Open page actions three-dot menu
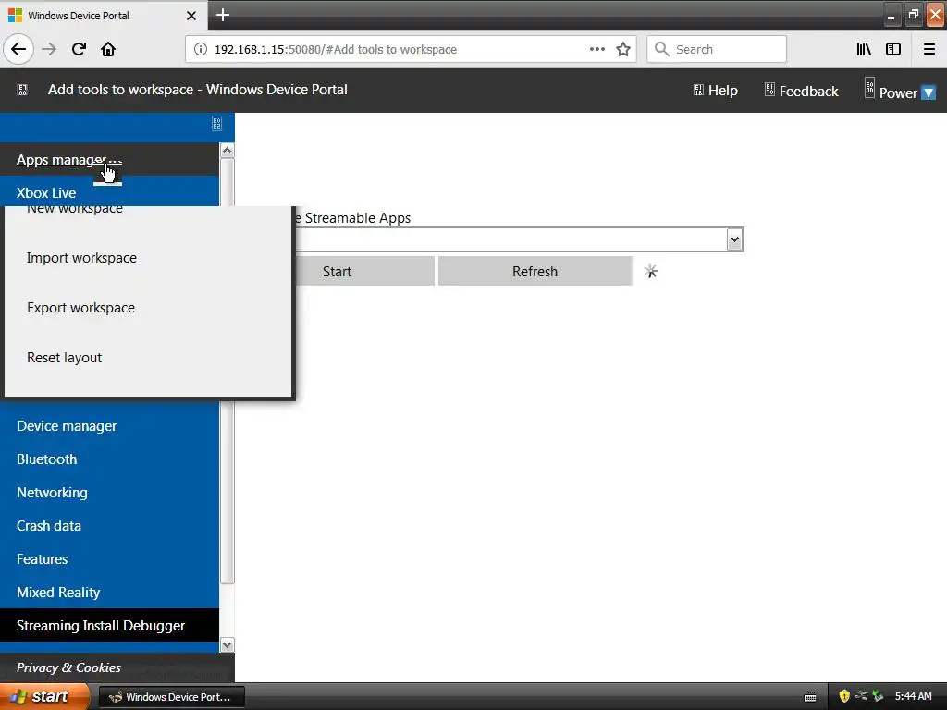The image size is (947, 710). pyautogui.click(x=597, y=49)
